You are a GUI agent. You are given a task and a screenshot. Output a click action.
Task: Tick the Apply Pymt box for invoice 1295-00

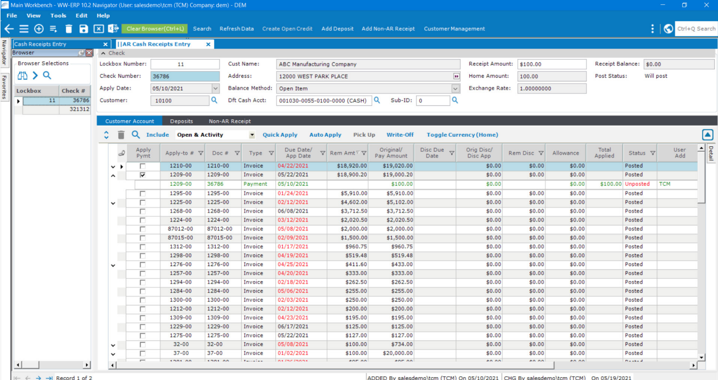coord(142,194)
